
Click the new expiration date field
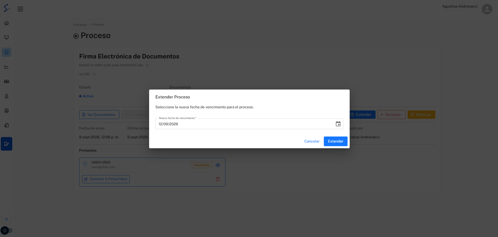(249, 124)
